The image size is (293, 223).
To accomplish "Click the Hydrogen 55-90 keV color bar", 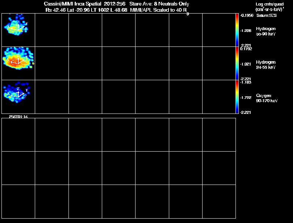I will pyautogui.click(x=237, y=30).
